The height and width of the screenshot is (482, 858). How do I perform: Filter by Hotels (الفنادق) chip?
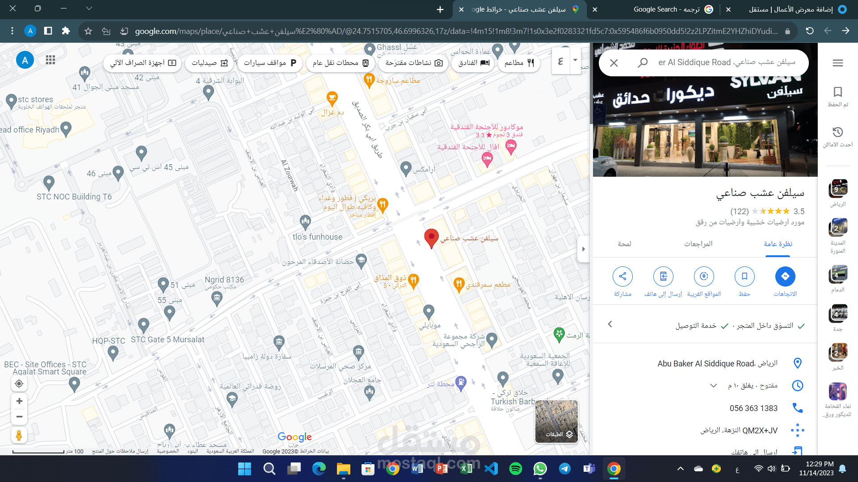click(474, 63)
